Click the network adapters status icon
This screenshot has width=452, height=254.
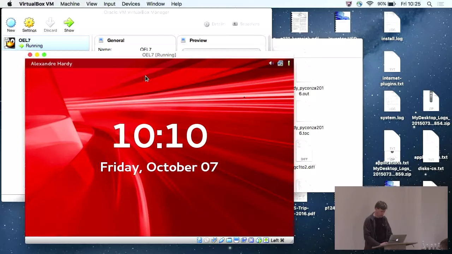tap(214, 240)
